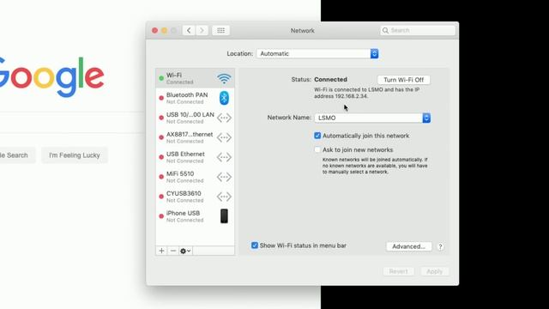Click the Bluetooth icon beside Bluetooth PAN
Image resolution: width=549 pixels, height=309 pixels.
[x=224, y=98]
